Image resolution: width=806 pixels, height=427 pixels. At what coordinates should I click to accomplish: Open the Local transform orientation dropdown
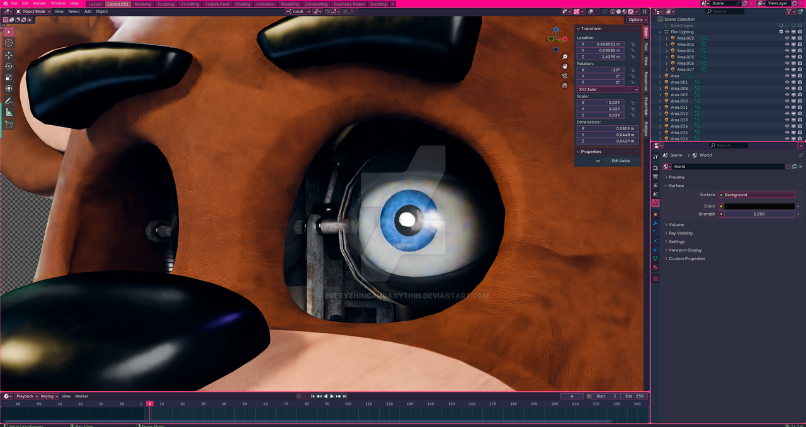[298, 11]
